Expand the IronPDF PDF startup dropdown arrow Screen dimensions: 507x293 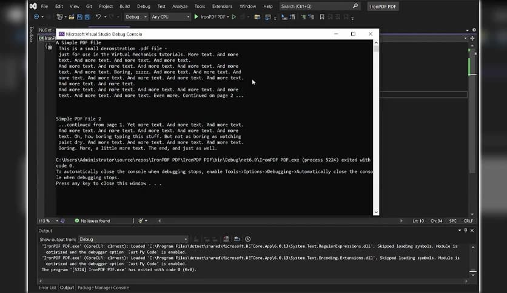(x=228, y=17)
